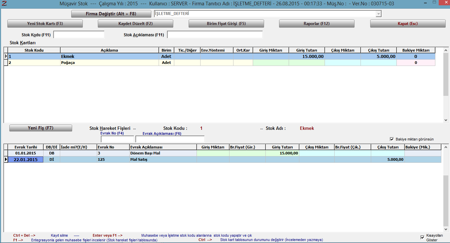Click the 22.01.2015 date cell
This screenshot has height=243, width=450.
pyautogui.click(x=26, y=159)
